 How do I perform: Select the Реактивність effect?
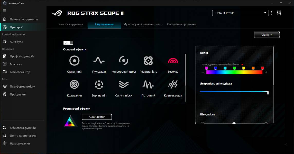tap(148, 61)
